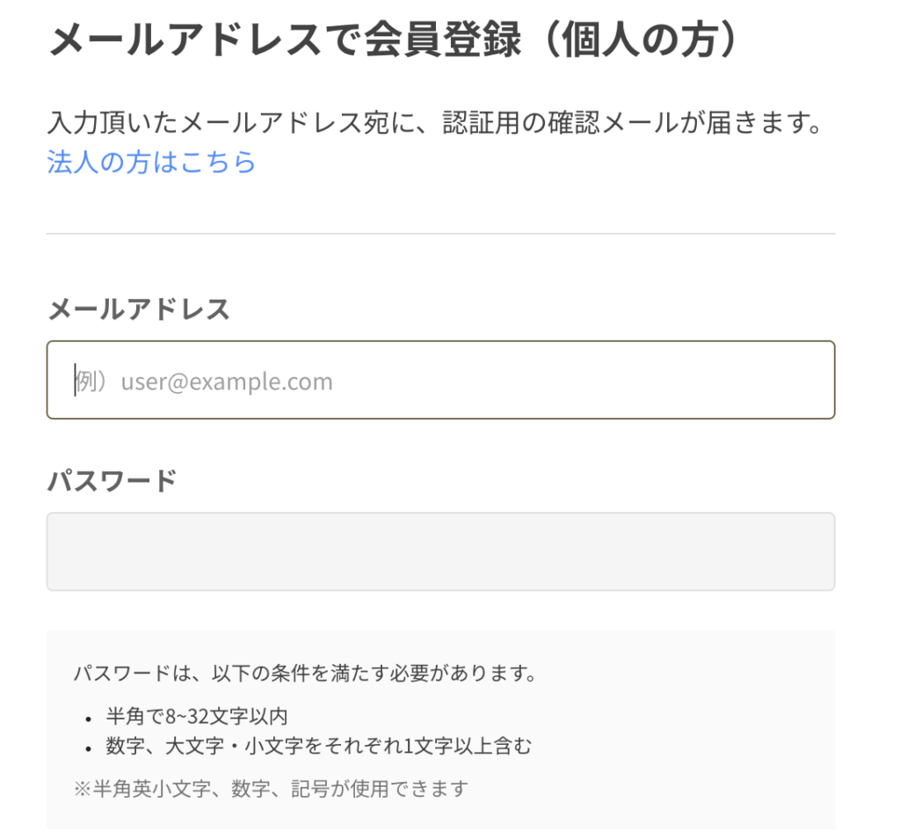Click the bullet dot before 半角で8~32文字以内
The height and width of the screenshot is (839, 900).
coord(89,719)
